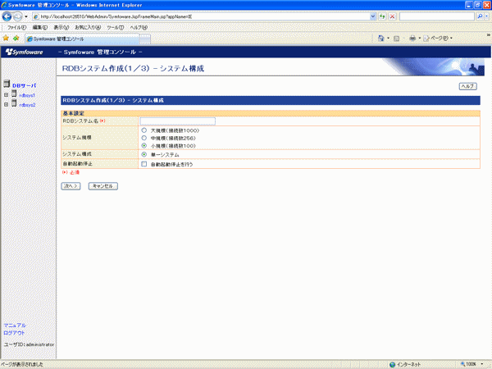Image resolution: width=492 pixels, height=369 pixels.
Task: Click the browser Forward arrow button
Action: coord(18,16)
